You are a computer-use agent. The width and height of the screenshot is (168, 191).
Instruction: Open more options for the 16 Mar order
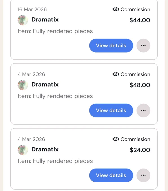pos(143,46)
